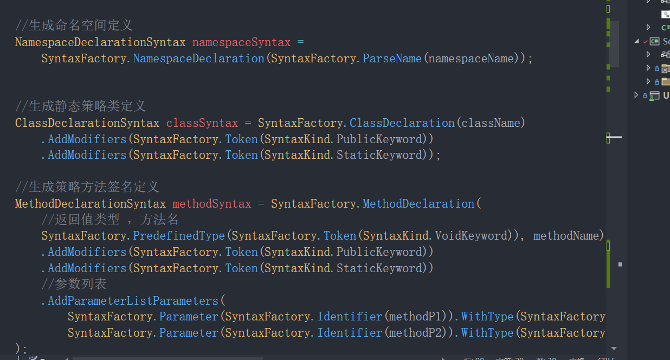The image size is (670, 360).
Task: Click the red source control checkmark on the project
Action: (646, 42)
